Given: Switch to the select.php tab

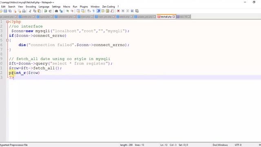Looking at the screenshot, I should point(124,17).
